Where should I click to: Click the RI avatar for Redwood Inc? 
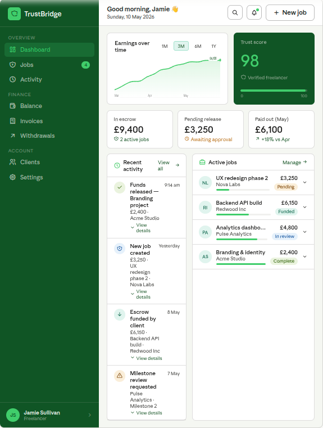[x=205, y=208]
